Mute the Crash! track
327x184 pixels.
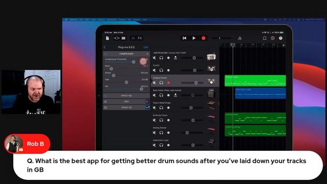pos(154,71)
